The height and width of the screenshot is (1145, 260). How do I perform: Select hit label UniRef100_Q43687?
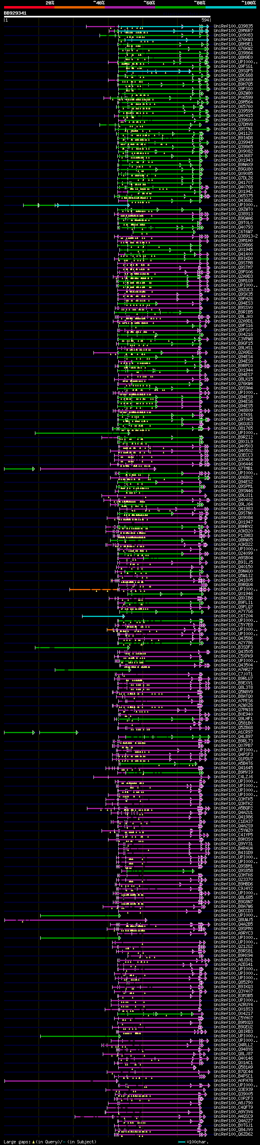pos(233,156)
